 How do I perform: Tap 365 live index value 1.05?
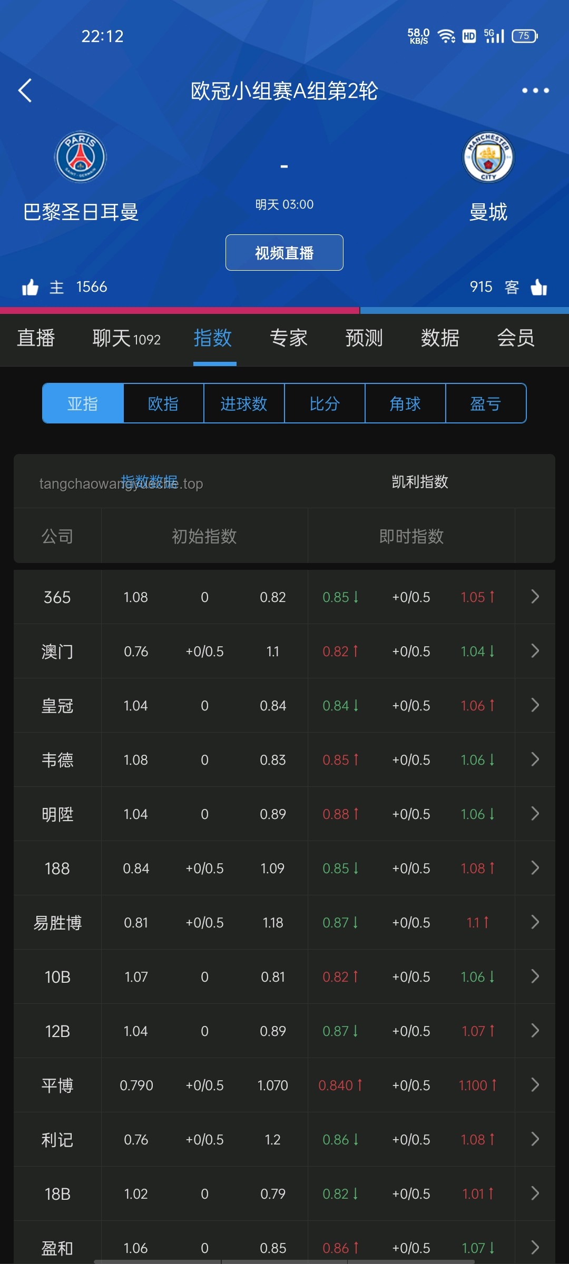pos(473,597)
